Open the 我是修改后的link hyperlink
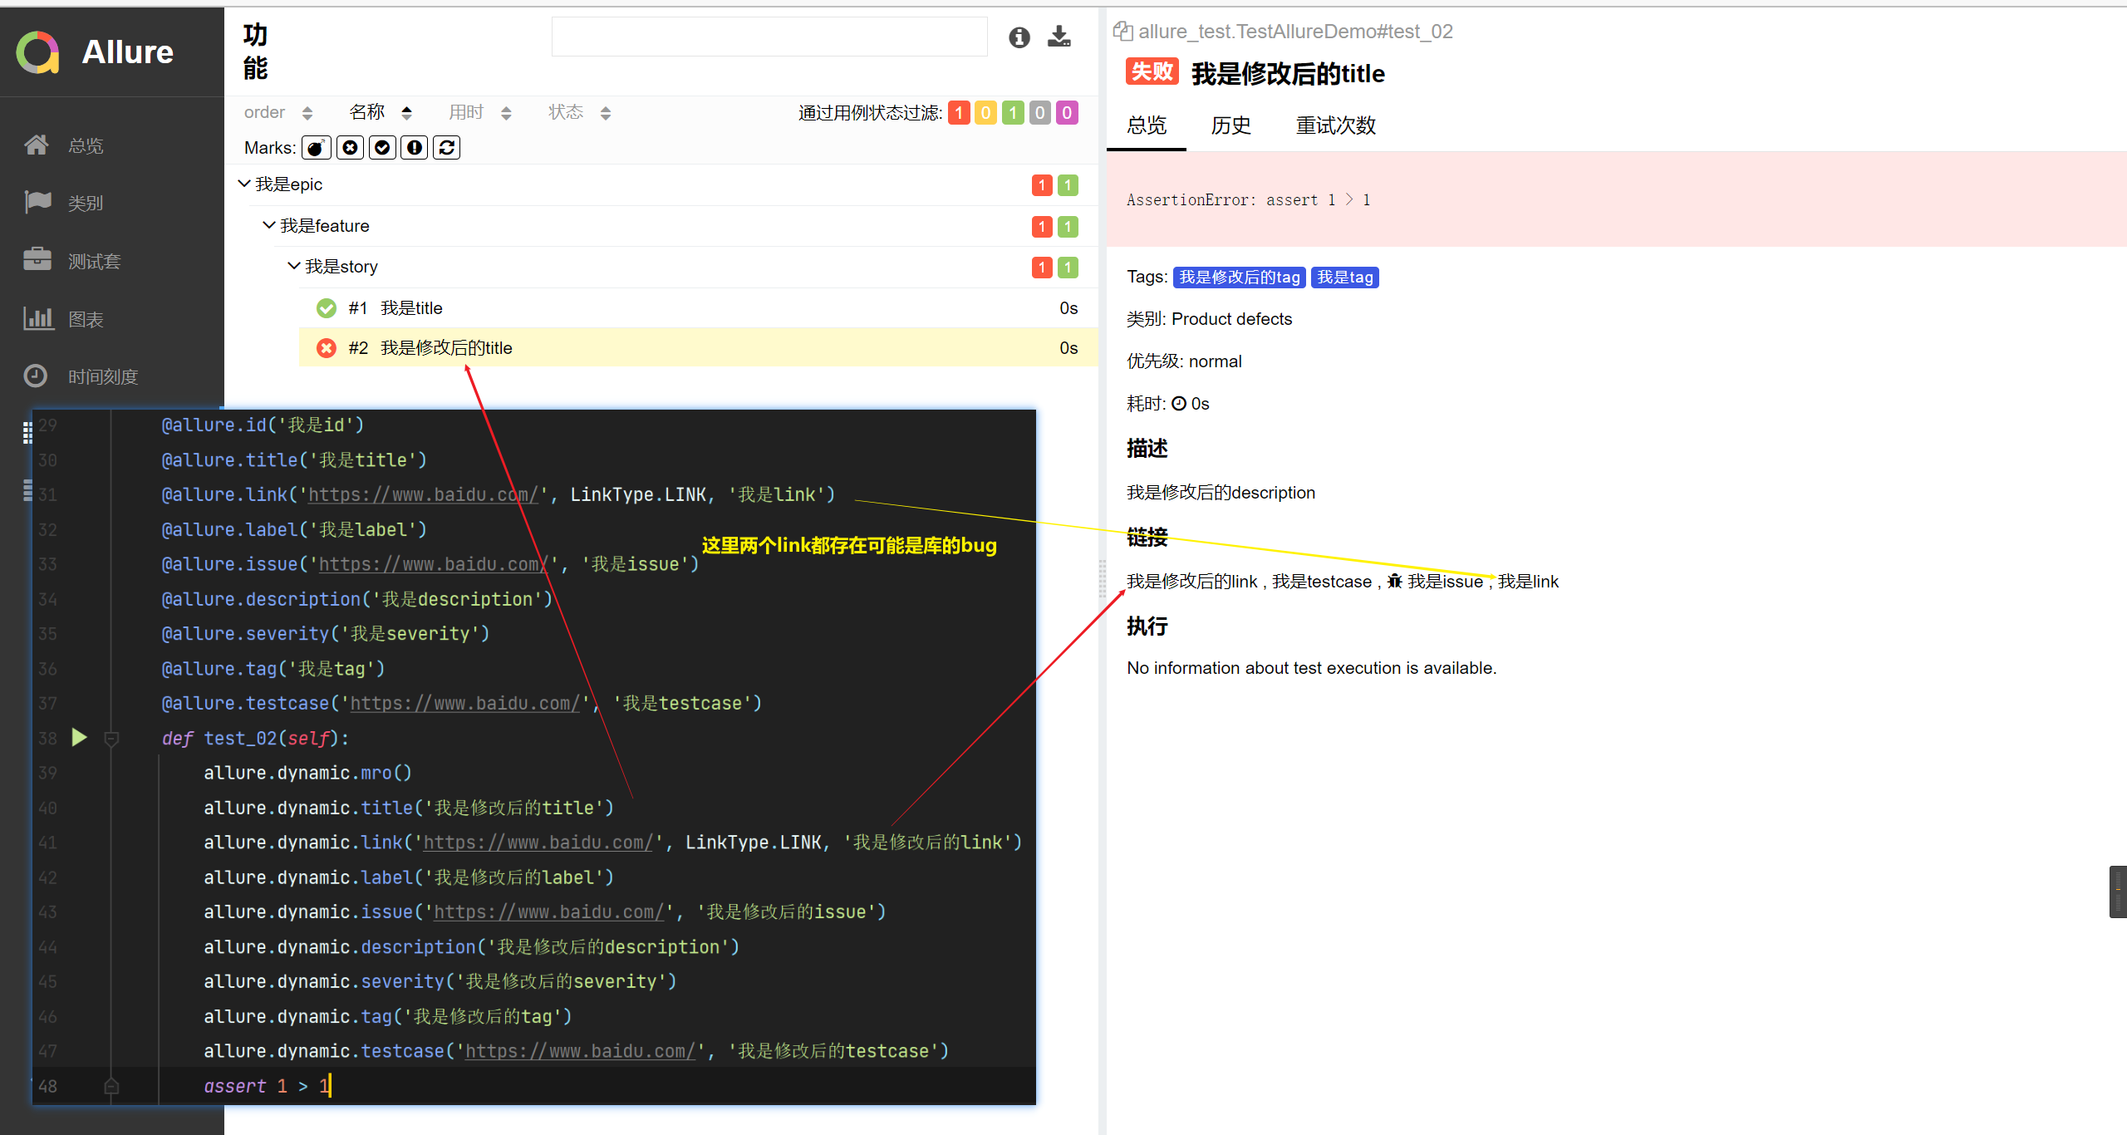This screenshot has height=1135, width=2127. 1191,581
